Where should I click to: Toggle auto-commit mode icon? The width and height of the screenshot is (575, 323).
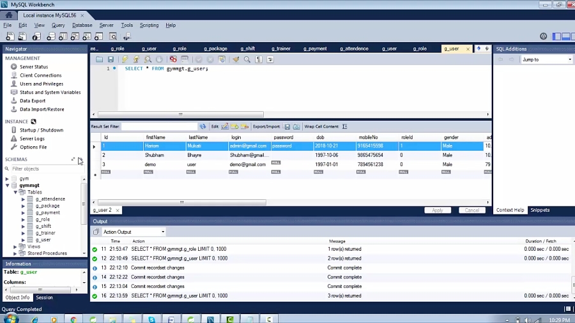coord(222,59)
